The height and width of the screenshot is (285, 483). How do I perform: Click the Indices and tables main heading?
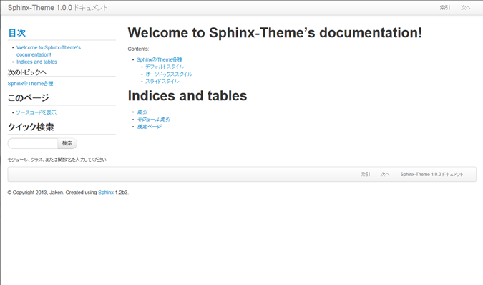click(x=187, y=95)
